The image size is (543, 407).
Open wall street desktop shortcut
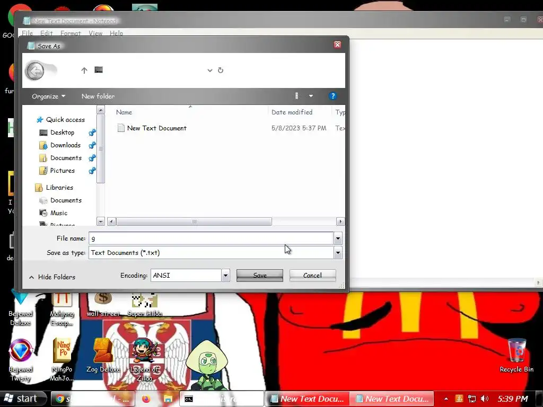pos(103,305)
